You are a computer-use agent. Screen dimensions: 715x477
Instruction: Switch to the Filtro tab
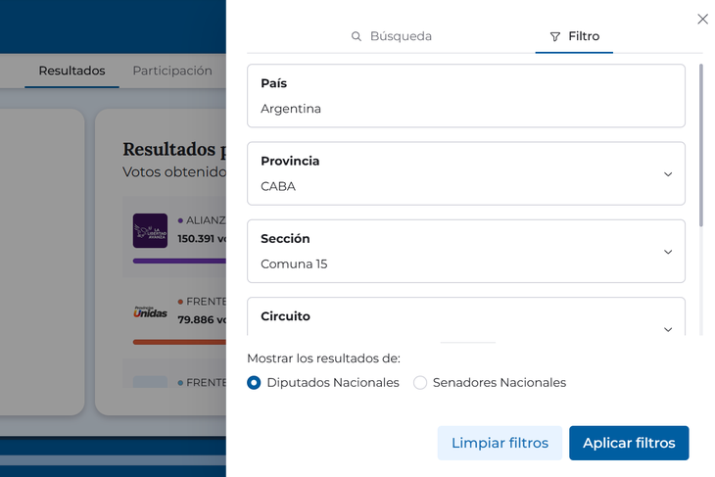(575, 36)
